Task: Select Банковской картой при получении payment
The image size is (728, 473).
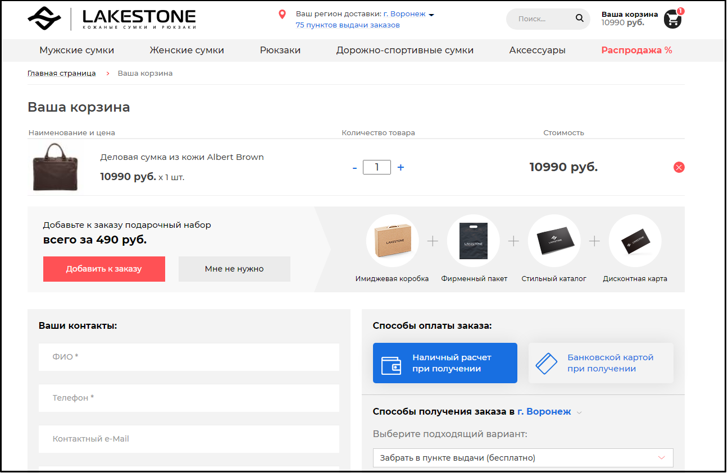Action: (600, 363)
